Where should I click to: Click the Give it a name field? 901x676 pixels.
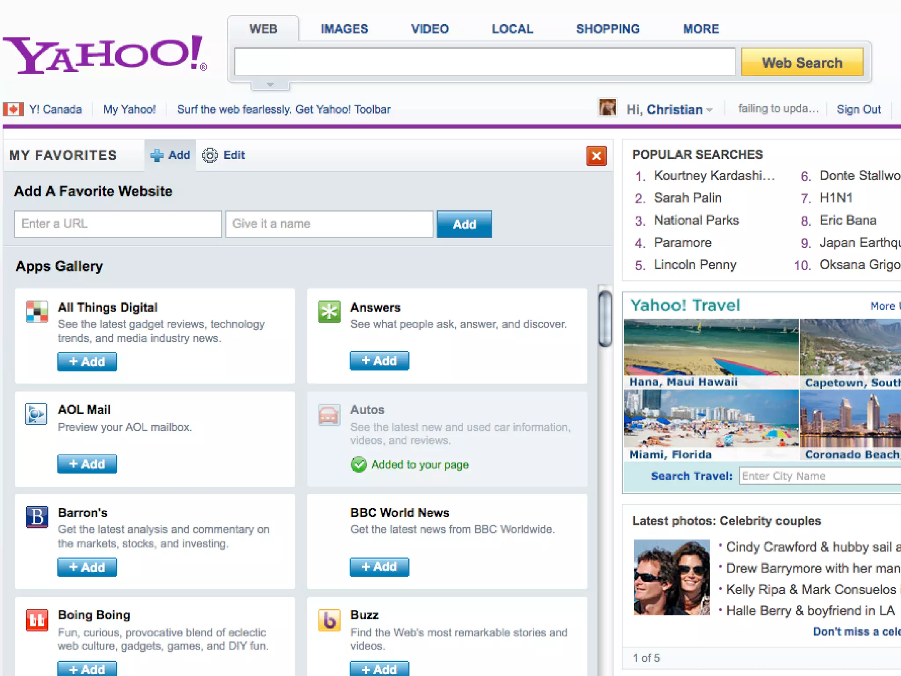[330, 224]
